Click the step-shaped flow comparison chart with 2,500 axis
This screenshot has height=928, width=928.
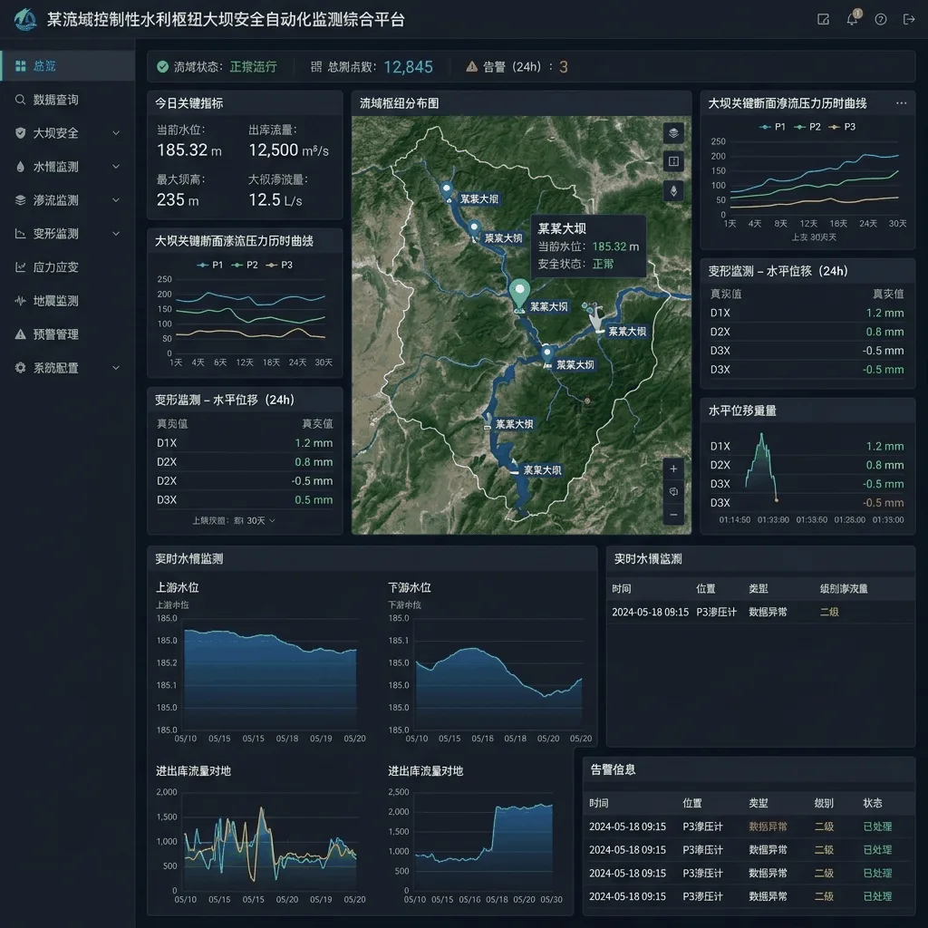pos(484,846)
